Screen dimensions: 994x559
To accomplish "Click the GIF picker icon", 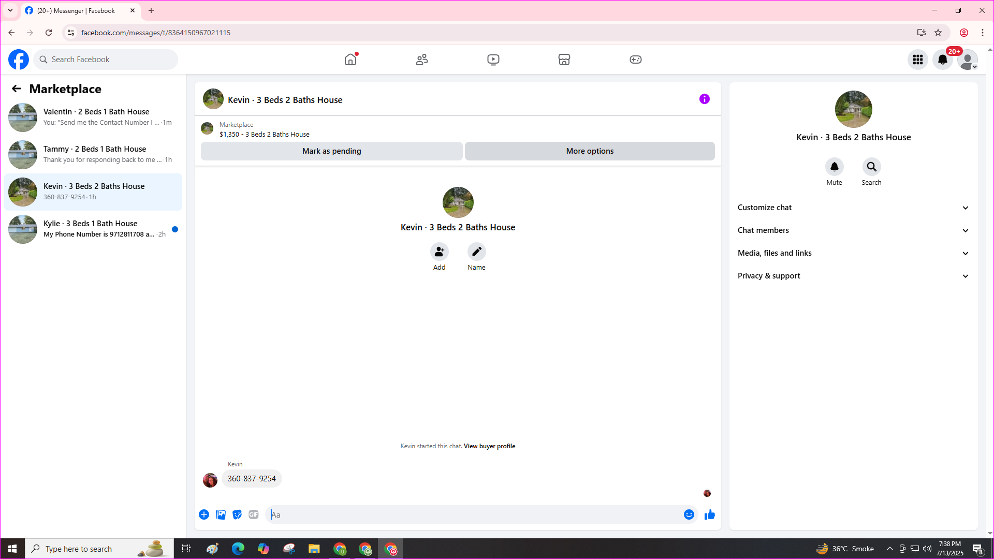I will pyautogui.click(x=253, y=514).
